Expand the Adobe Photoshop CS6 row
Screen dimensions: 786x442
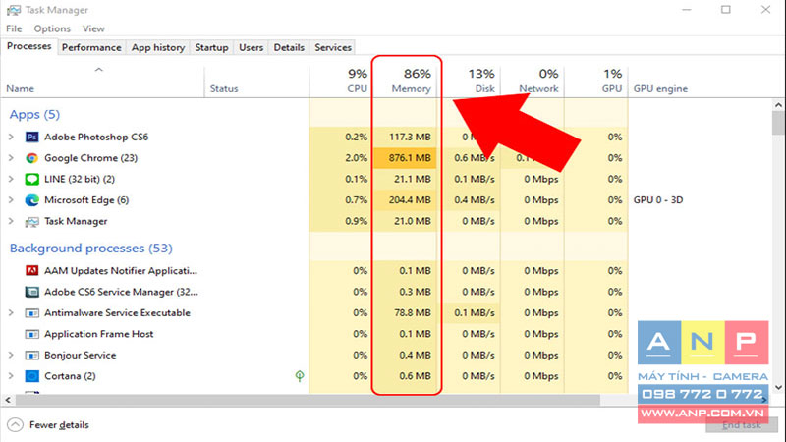click(11, 137)
